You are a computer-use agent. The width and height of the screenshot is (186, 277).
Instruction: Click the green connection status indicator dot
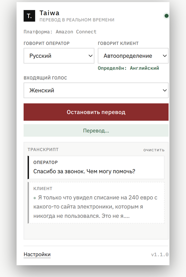click(166, 16)
